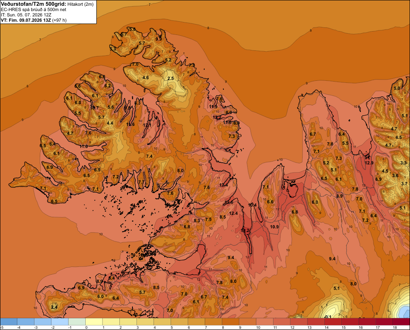This screenshot has height=330, width=410.
Task: Select the 10.9 temperature reading
Action: tap(274, 227)
